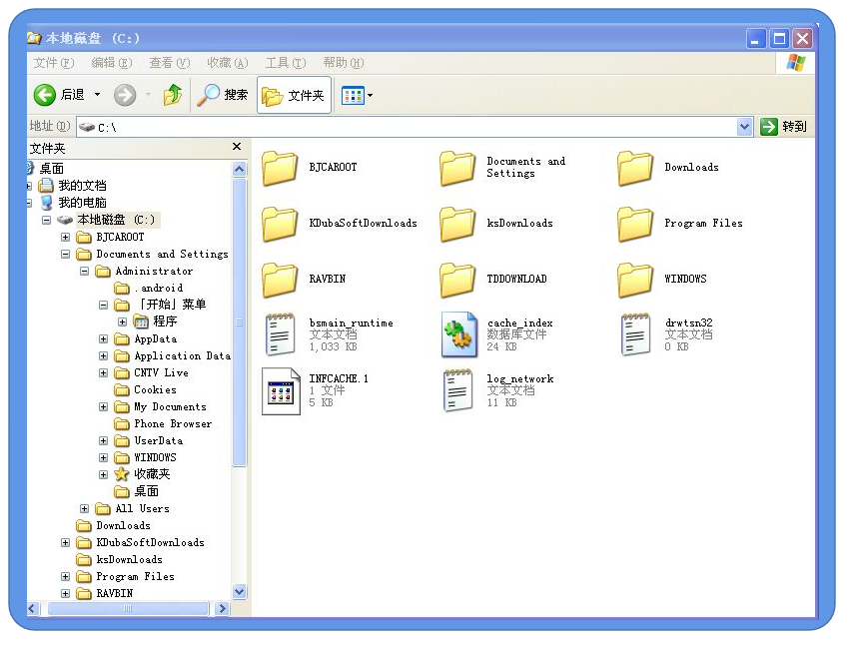Select the Documents and Settings folder icon
Image resolution: width=849 pixels, height=646 pixels.
click(457, 168)
